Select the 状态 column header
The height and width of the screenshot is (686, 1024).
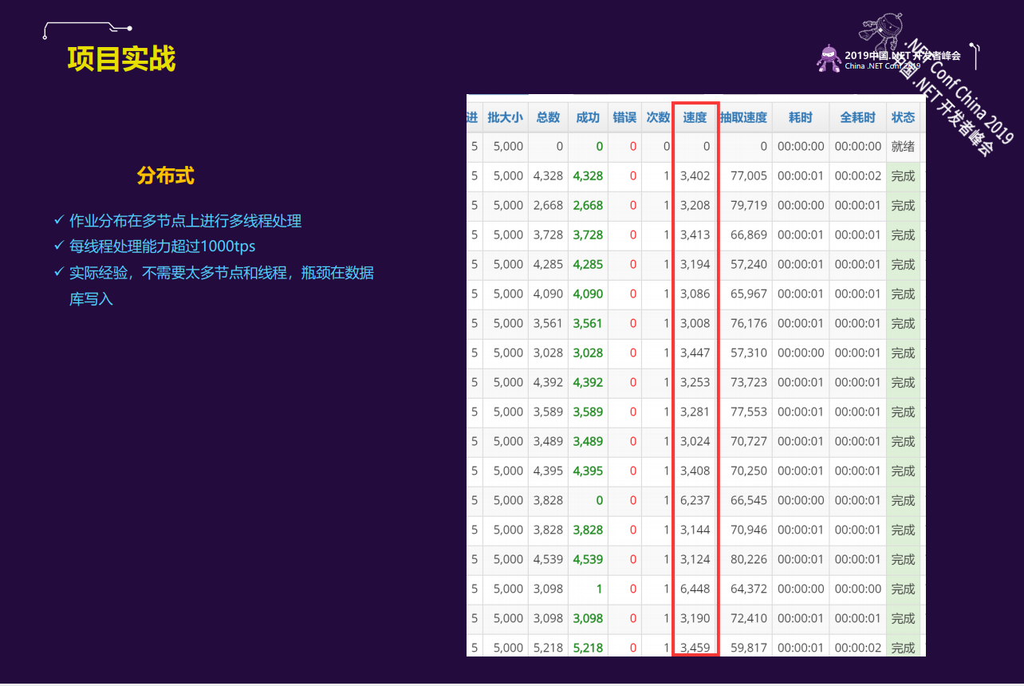[x=903, y=117]
